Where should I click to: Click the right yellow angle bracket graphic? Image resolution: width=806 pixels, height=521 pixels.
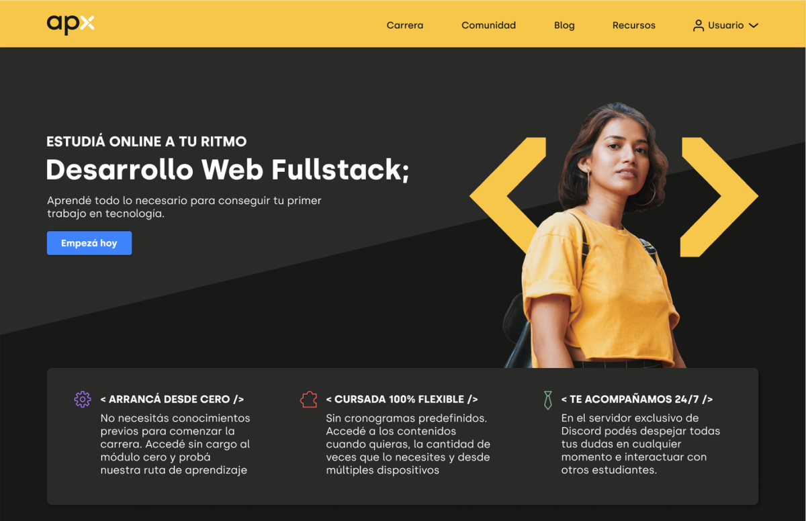pos(719,196)
